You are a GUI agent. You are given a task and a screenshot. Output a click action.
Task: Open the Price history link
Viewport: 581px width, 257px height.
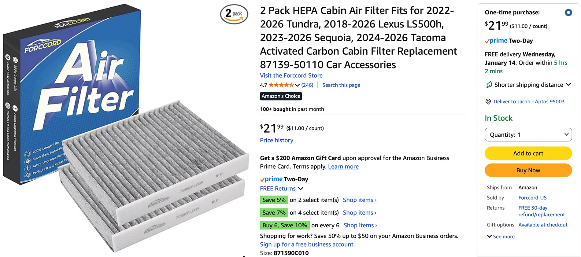(276, 140)
